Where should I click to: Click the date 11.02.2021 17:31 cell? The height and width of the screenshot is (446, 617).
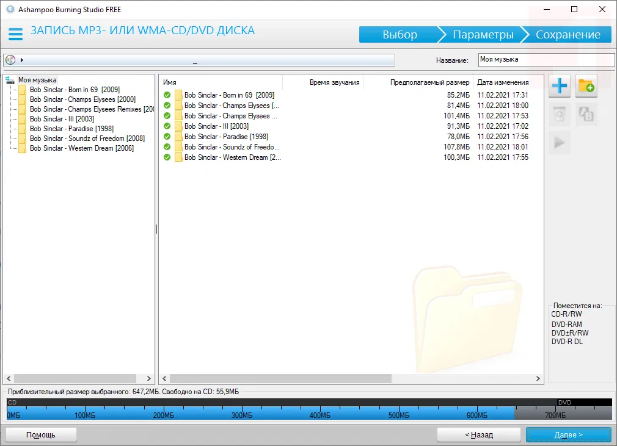pyautogui.click(x=503, y=95)
